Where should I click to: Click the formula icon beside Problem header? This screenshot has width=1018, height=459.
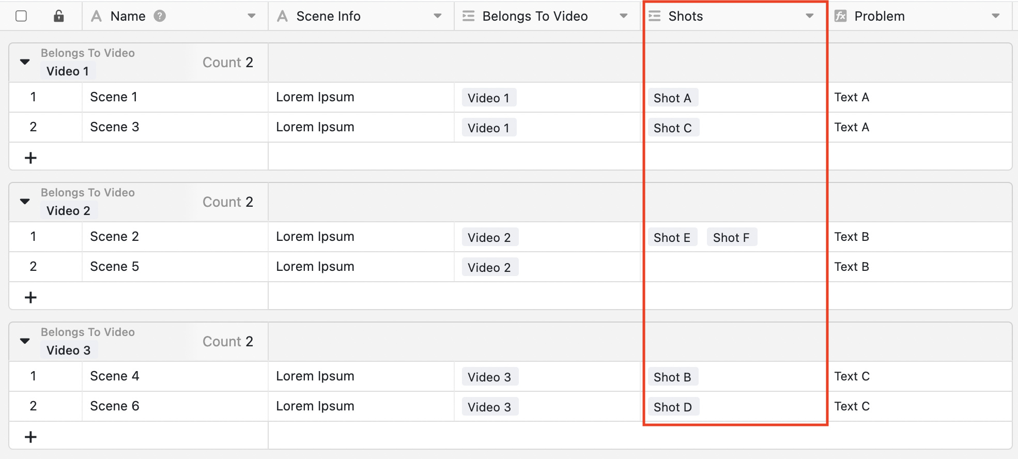[x=841, y=16]
